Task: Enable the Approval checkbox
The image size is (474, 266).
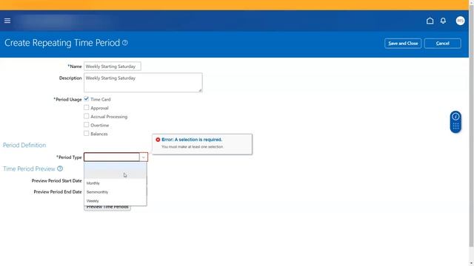Action: click(x=87, y=108)
